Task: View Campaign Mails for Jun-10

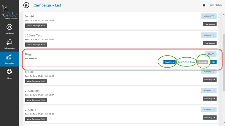Action: point(36,26)
